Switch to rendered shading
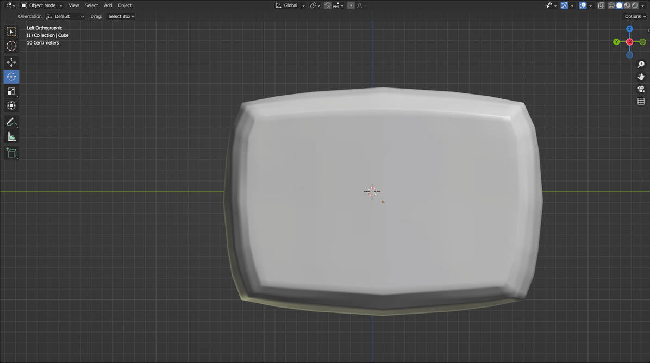 [635, 5]
